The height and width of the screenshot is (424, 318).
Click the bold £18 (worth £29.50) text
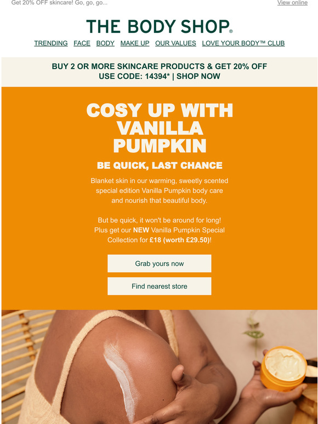pos(180,240)
